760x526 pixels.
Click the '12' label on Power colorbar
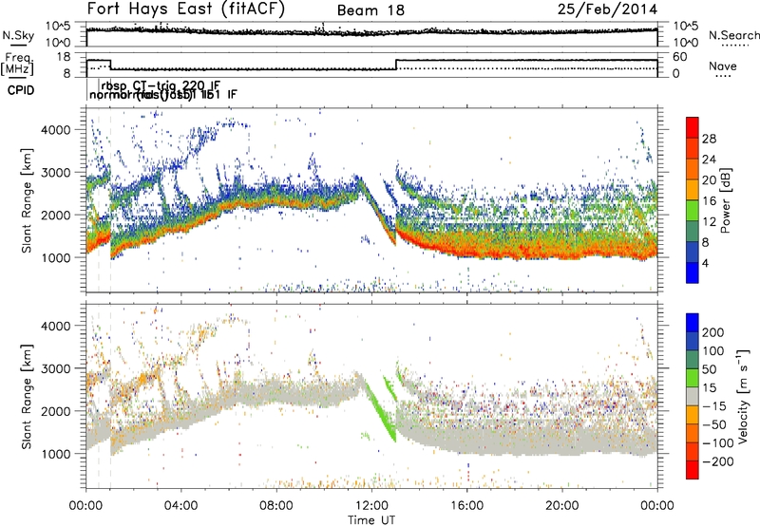(709, 222)
